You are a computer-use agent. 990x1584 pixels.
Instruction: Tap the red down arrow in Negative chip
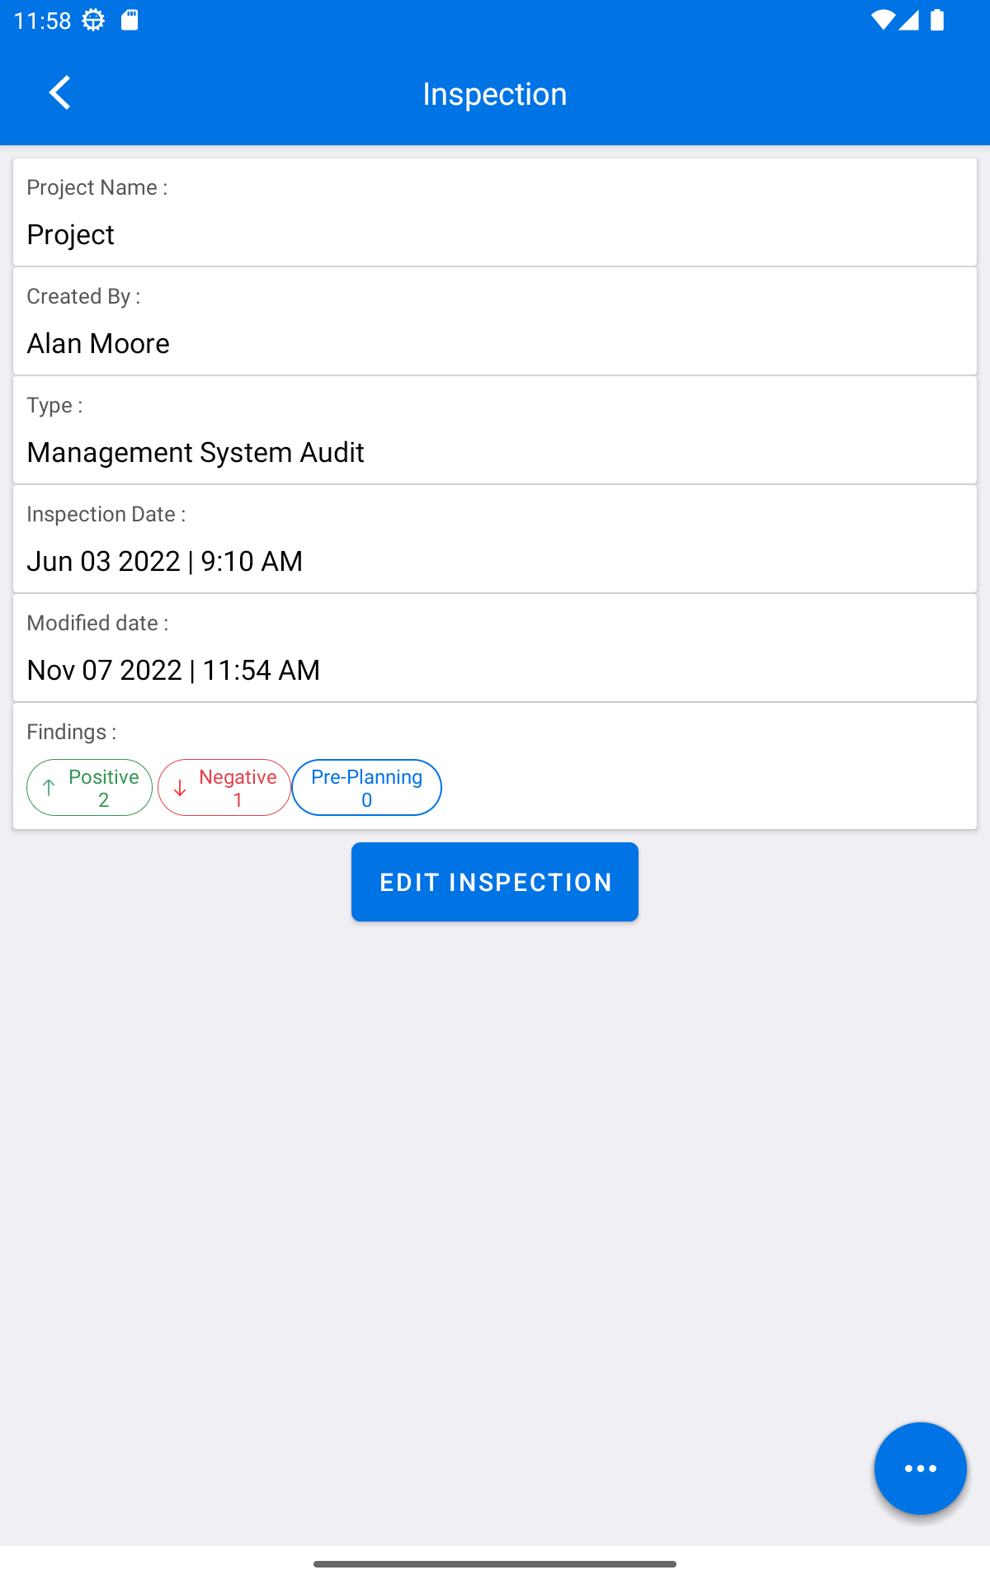coord(180,788)
